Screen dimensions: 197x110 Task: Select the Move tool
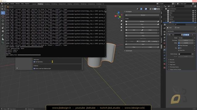(3, 20)
